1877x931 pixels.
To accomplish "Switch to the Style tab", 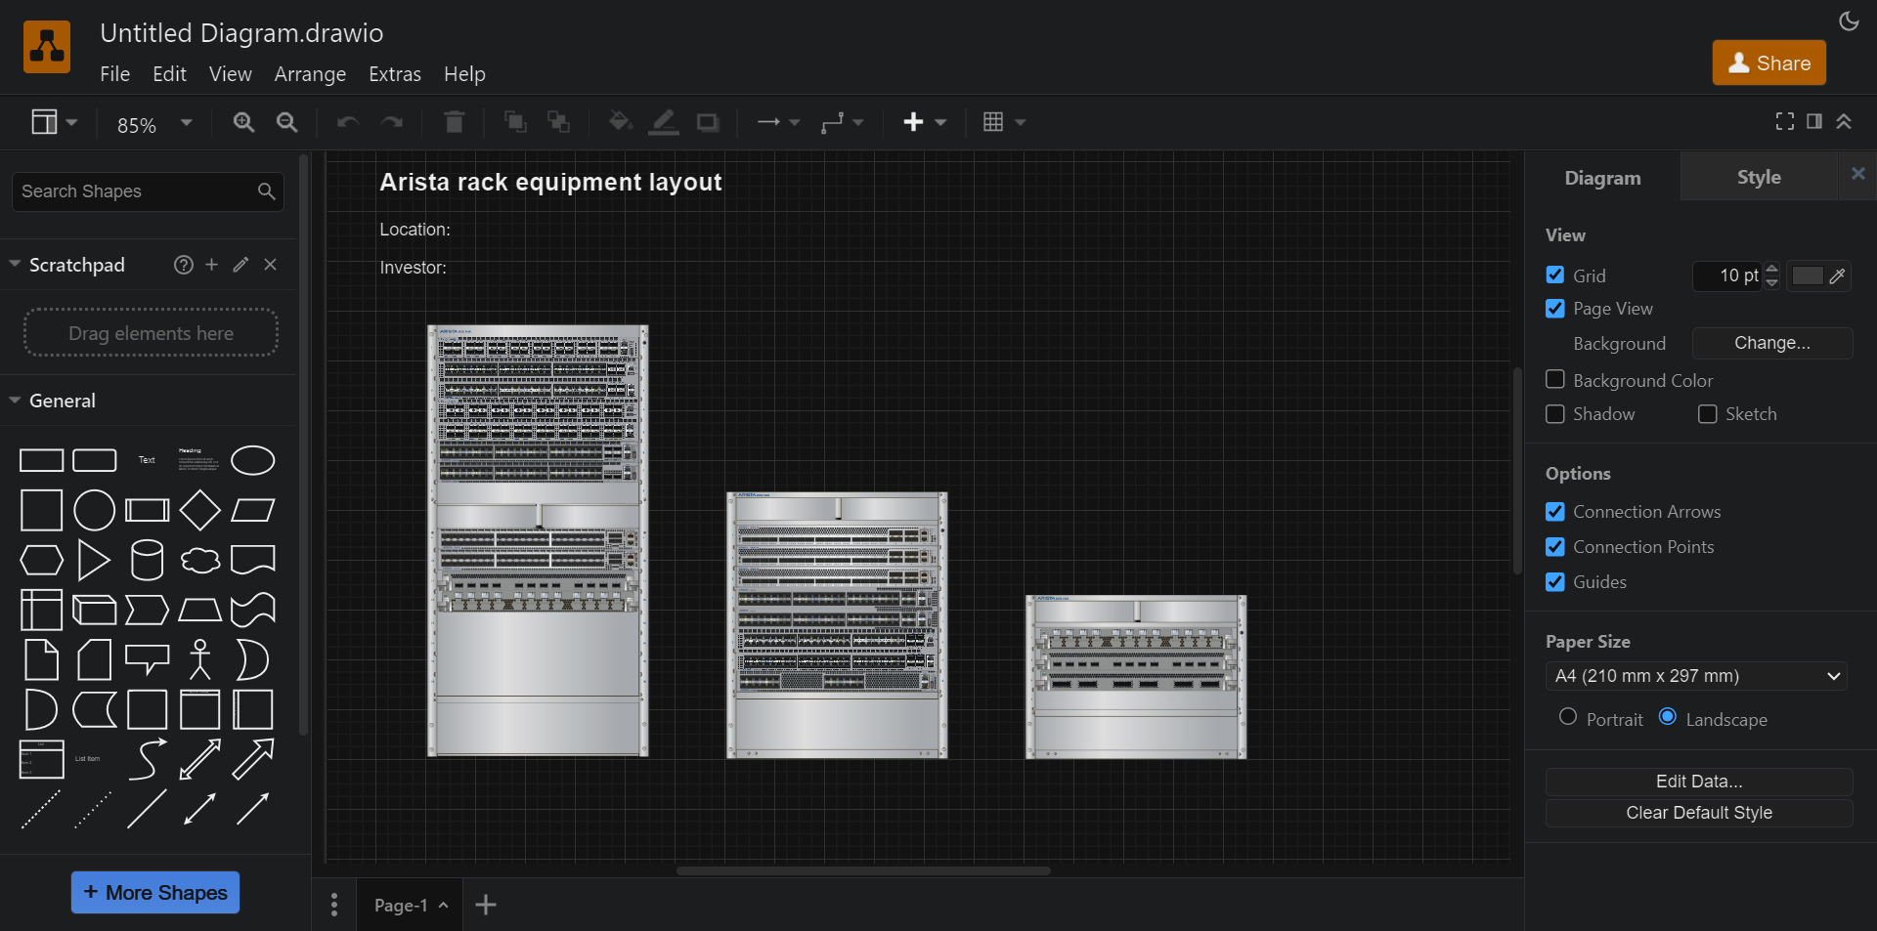I will point(1759,177).
